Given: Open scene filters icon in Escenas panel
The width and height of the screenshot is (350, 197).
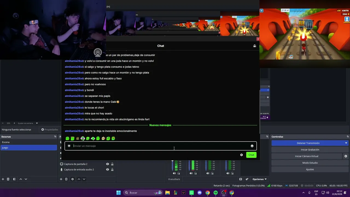Looking at the screenshot, I should coord(14,179).
